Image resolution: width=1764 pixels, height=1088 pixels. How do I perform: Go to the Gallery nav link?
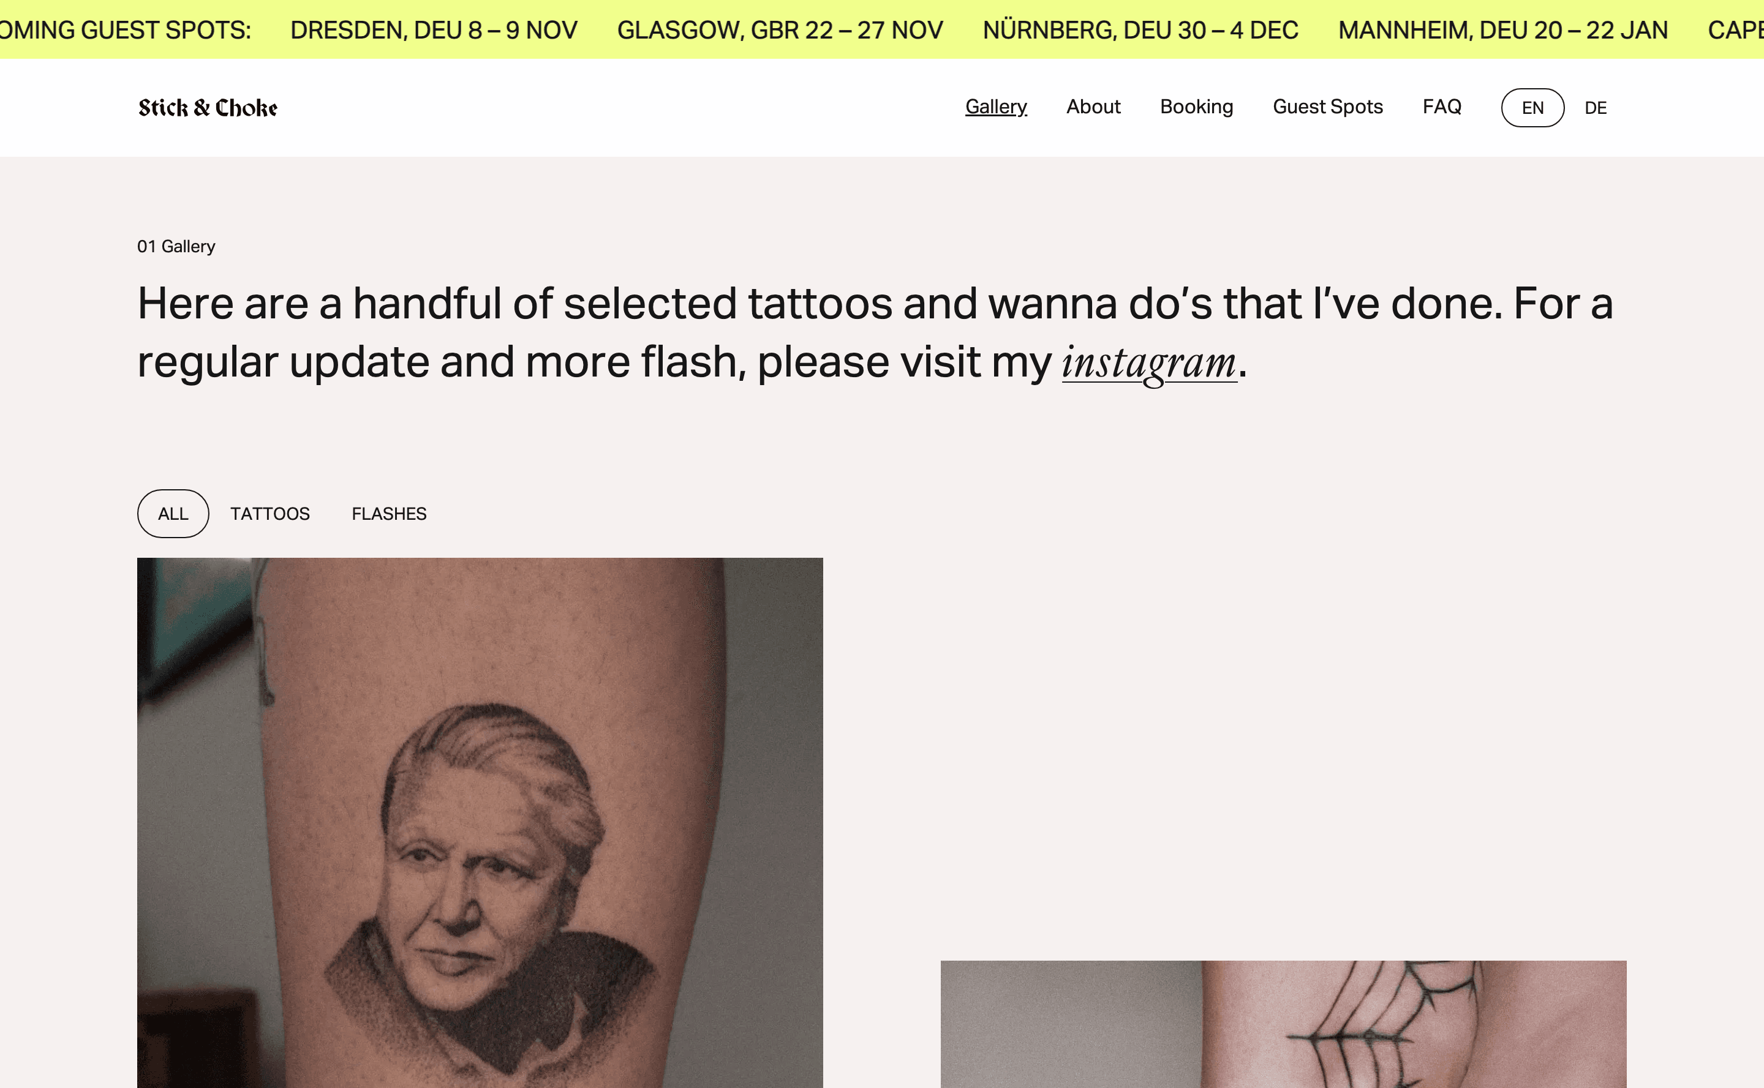pos(996,107)
